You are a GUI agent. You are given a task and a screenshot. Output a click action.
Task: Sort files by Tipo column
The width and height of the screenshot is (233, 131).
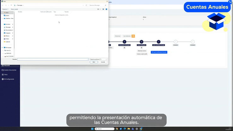[x=55, y=12]
